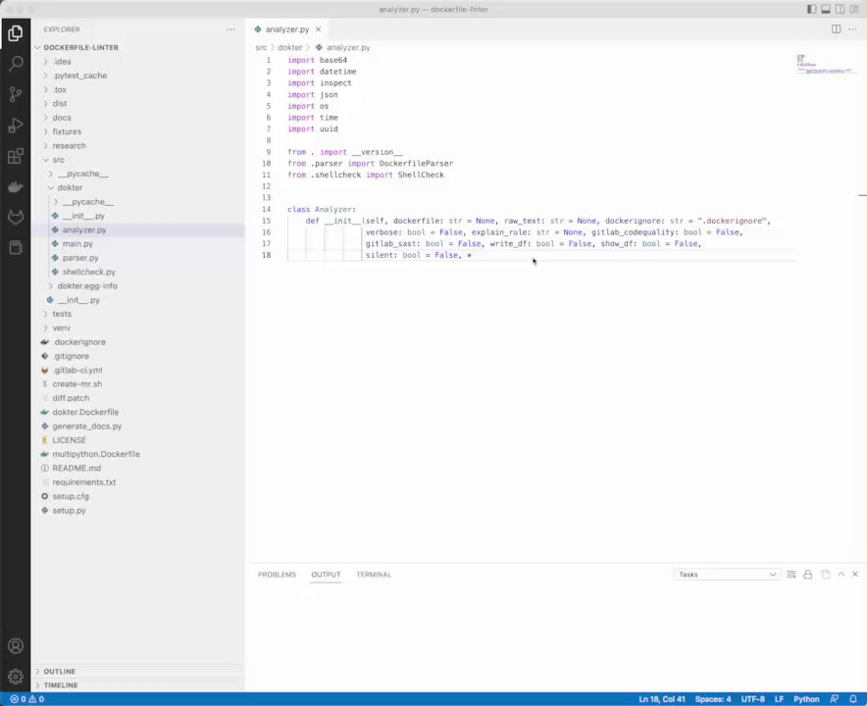Open dokter.Dockerfile in the explorer
Screen dimensions: 867x706
85,412
